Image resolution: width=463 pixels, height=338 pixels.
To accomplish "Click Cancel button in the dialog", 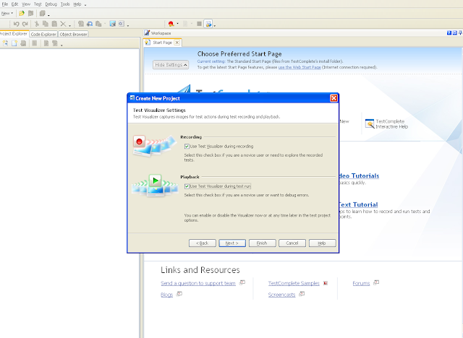I will coord(292,243).
